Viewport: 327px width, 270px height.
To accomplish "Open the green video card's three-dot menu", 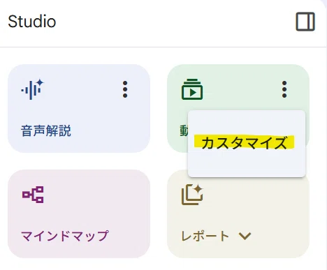I will point(284,89).
